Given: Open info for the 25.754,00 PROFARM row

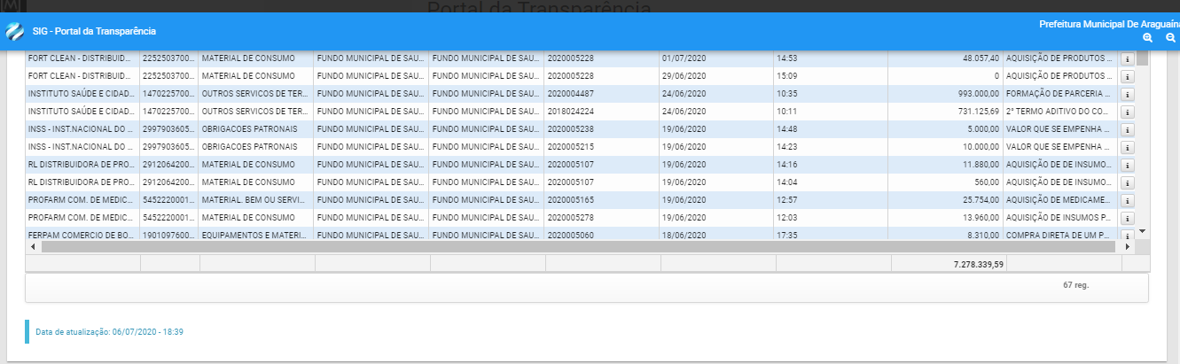Looking at the screenshot, I should point(1128,200).
